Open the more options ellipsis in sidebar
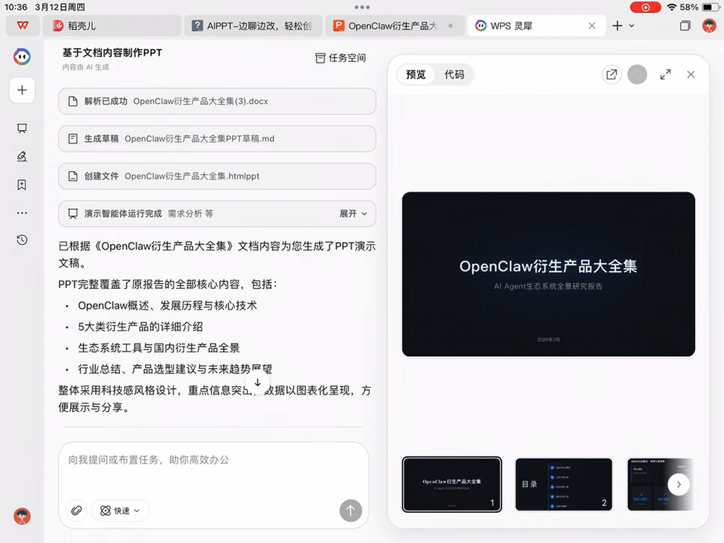The image size is (724, 543). click(21, 213)
